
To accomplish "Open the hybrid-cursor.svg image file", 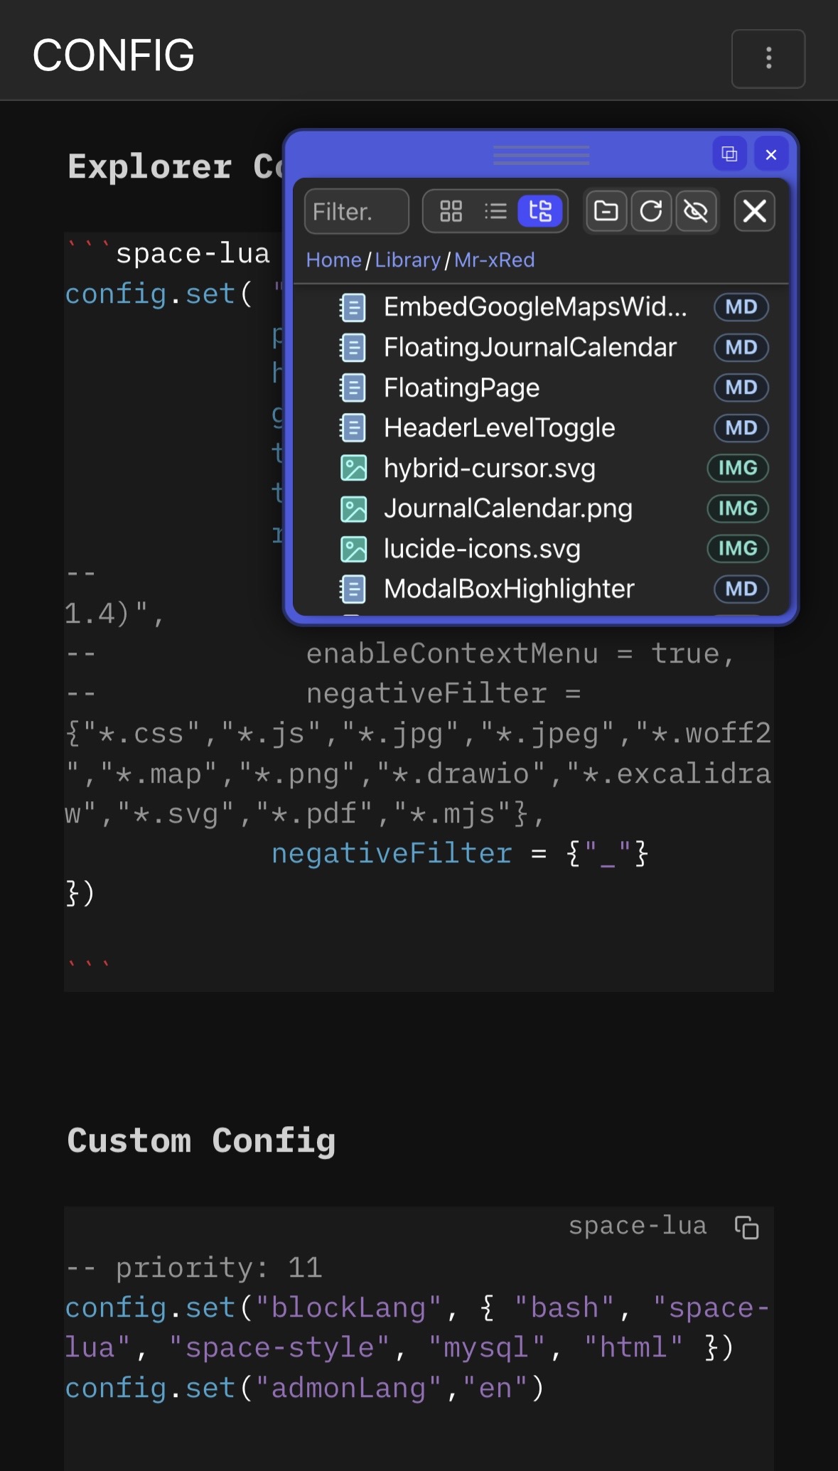I will pyautogui.click(x=489, y=469).
